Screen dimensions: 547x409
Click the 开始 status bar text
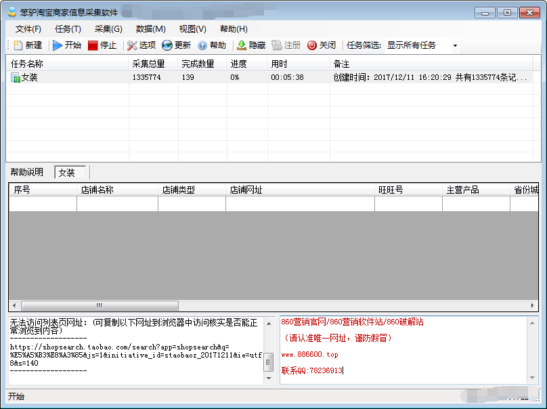coord(16,396)
